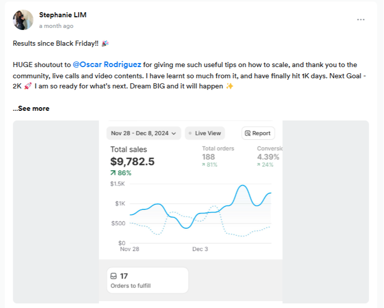The height and width of the screenshot is (308, 384).
Task: Click the Report document icon
Action: (248, 133)
